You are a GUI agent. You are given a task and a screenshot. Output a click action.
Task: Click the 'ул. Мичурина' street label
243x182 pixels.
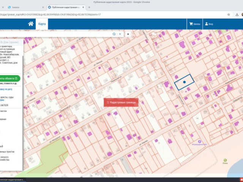pyautogui.click(x=55, y=139)
